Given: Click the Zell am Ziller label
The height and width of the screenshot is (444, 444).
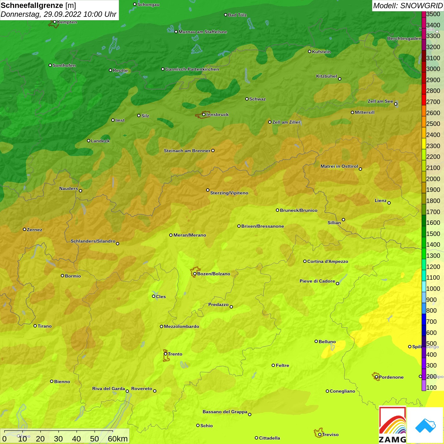Looking at the screenshot, I should (286, 122).
